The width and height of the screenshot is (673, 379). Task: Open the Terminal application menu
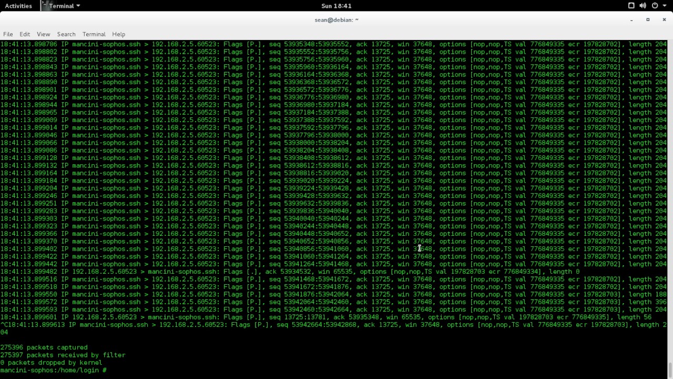click(x=65, y=6)
